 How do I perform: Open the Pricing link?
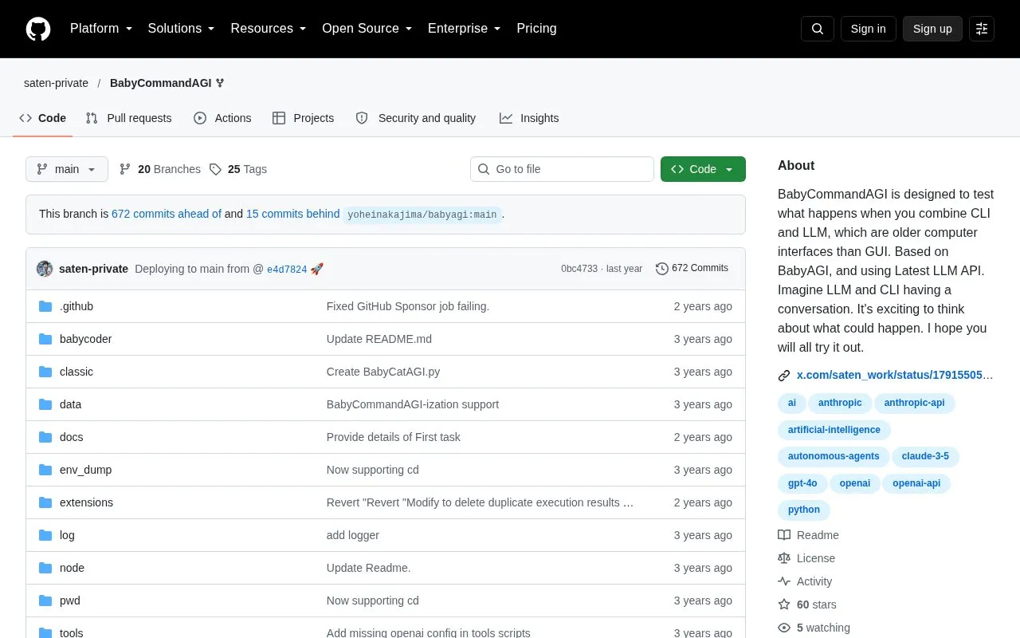click(x=536, y=29)
